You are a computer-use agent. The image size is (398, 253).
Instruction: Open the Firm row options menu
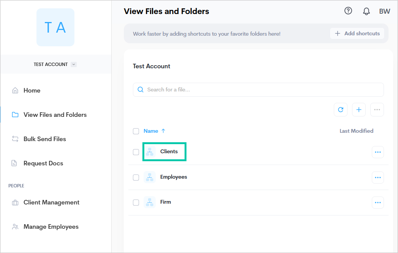pyautogui.click(x=378, y=203)
